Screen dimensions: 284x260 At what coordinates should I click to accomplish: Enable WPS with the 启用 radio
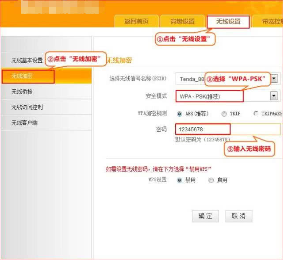point(211,180)
